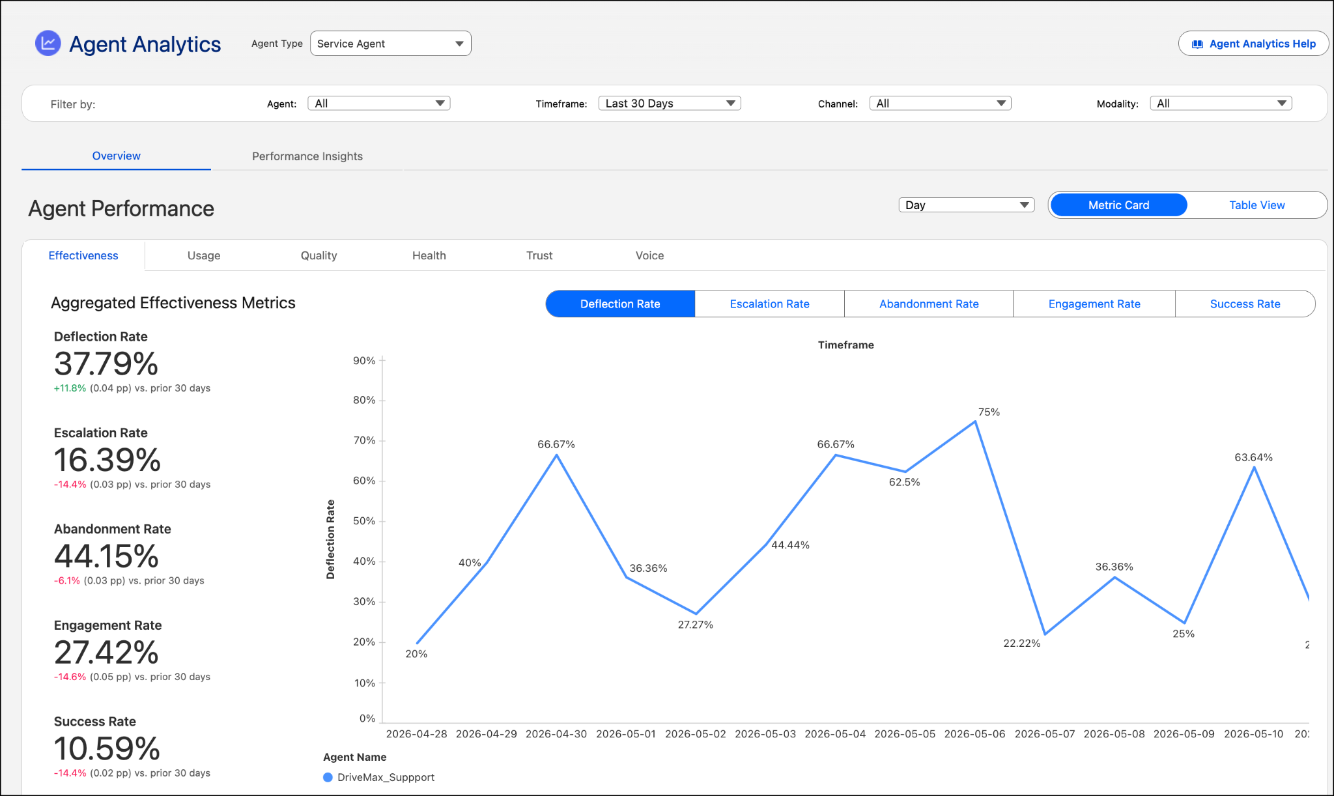Click the 37.79% Deflection Rate value
This screenshot has height=796, width=1334.
[106, 363]
